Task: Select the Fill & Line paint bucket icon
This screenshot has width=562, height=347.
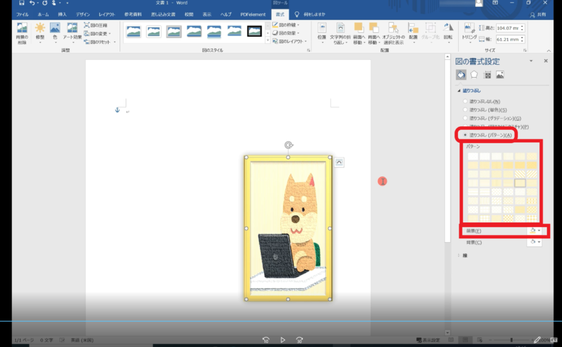Action: (461, 75)
